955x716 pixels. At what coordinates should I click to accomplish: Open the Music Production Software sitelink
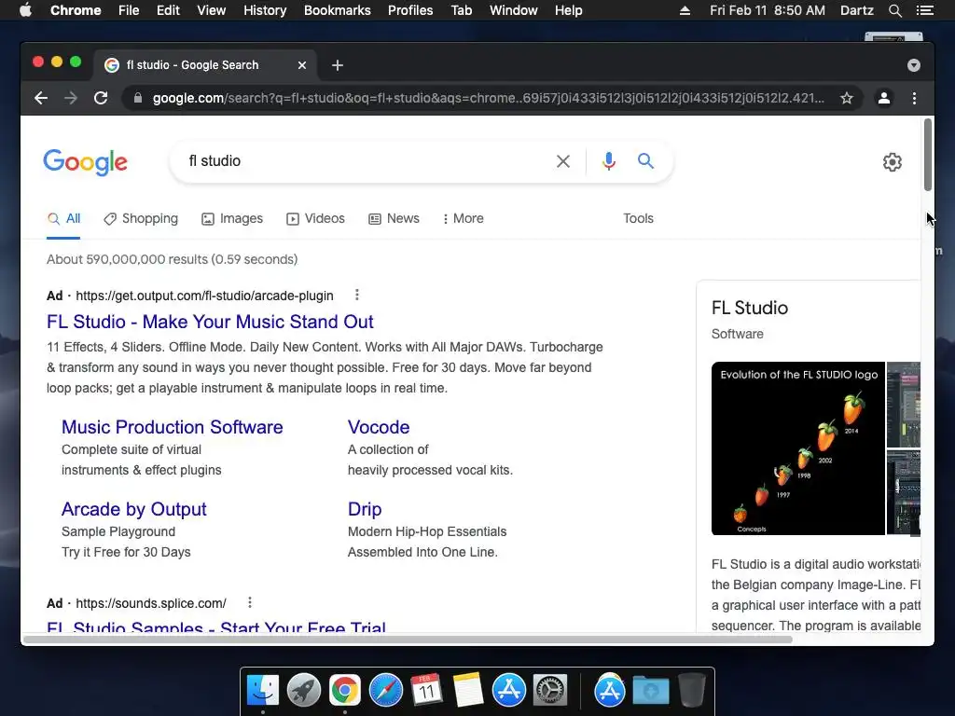tap(173, 427)
